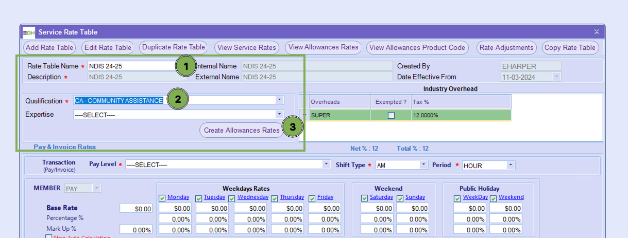The height and width of the screenshot is (238, 628).
Task: Click the Add Rate Table button
Action: (49, 48)
